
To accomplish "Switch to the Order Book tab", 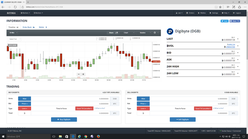I will (x=29, y=27).
